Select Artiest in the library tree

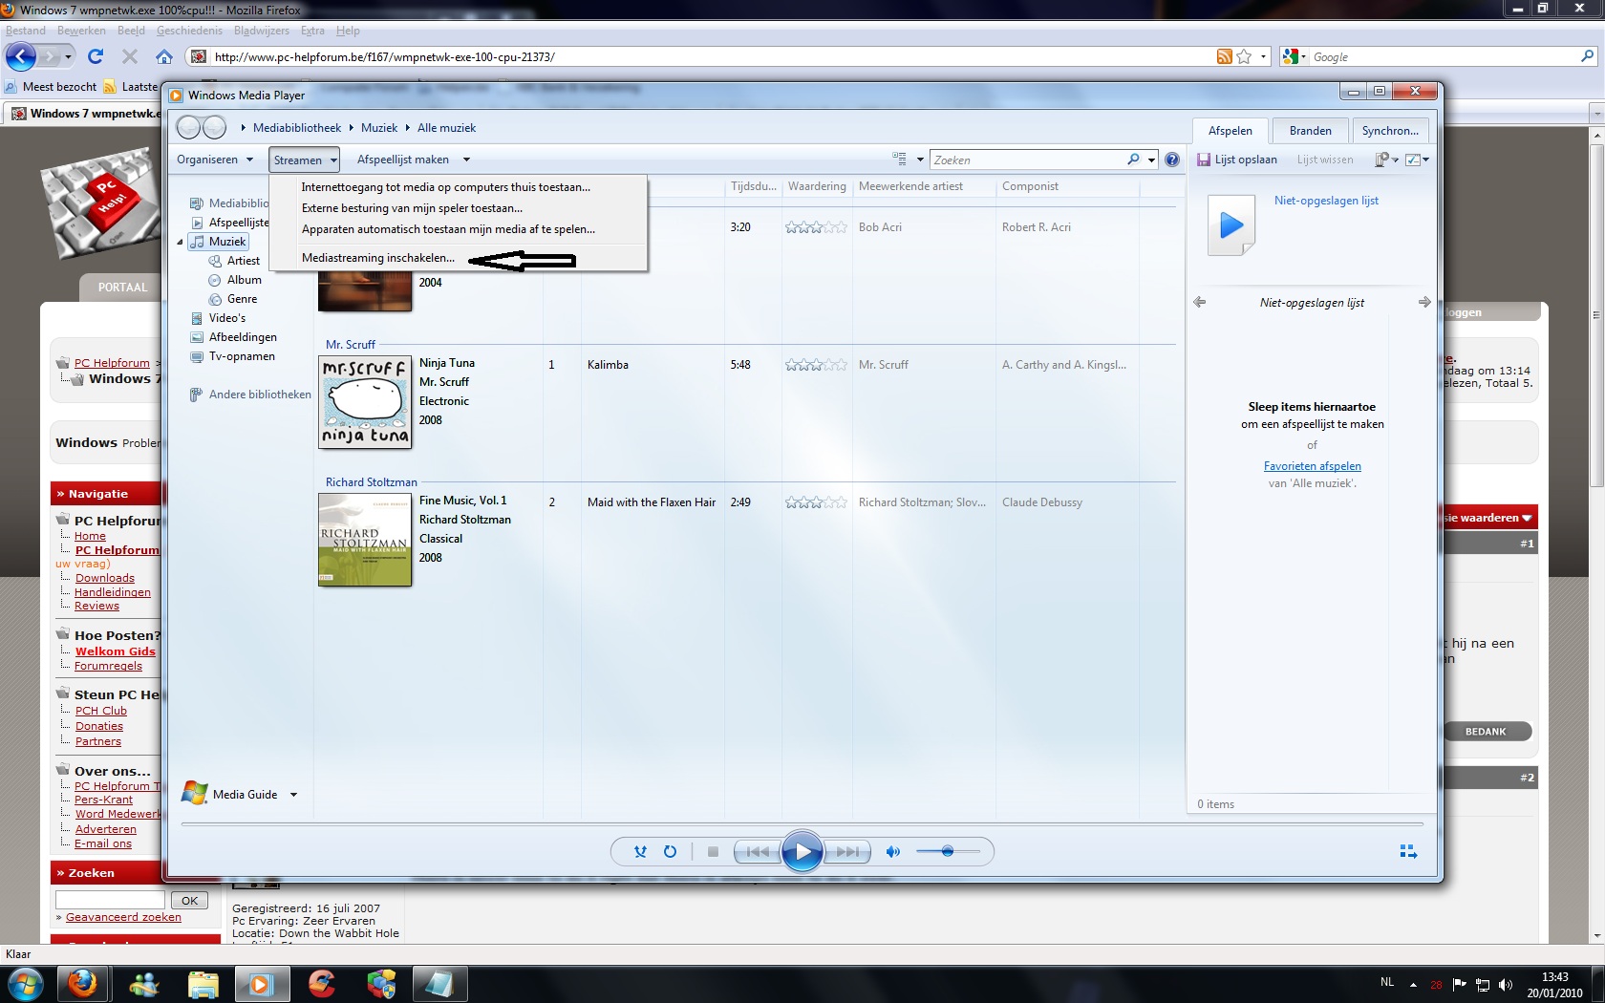[x=243, y=261]
